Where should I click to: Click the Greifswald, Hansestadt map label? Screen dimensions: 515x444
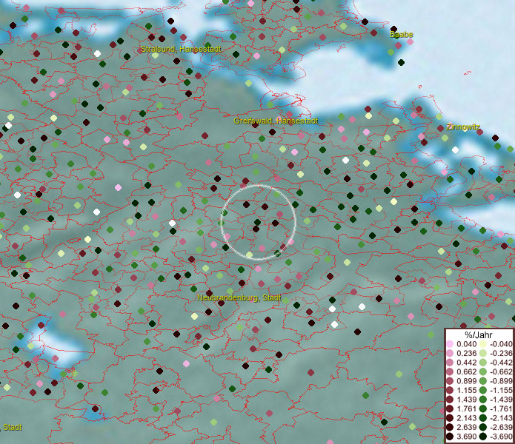(x=276, y=121)
